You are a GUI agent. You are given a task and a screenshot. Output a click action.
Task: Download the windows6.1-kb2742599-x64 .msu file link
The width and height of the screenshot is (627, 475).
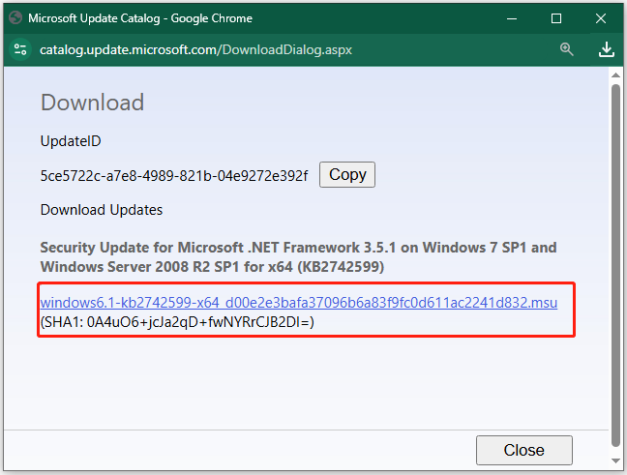(x=299, y=303)
